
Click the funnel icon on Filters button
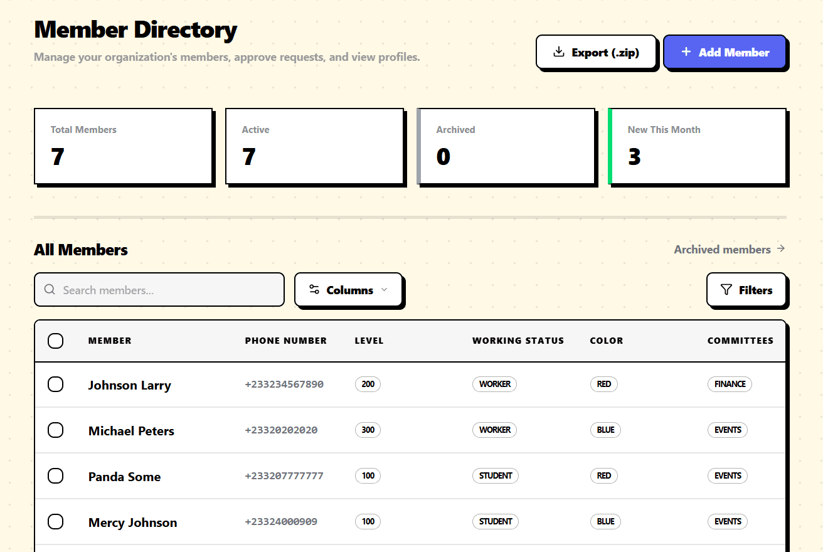[726, 290]
